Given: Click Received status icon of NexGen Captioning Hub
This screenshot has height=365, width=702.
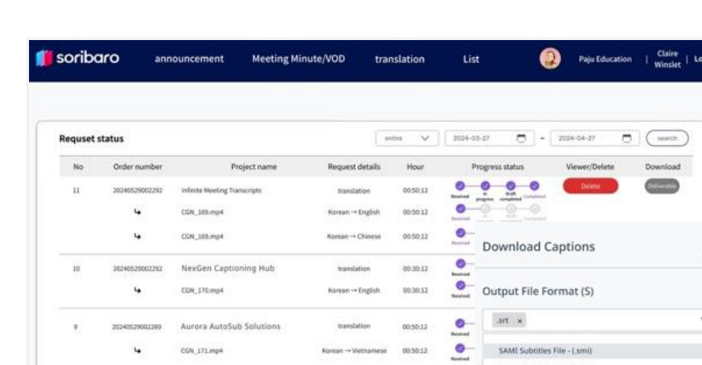Looking at the screenshot, I should tap(460, 264).
